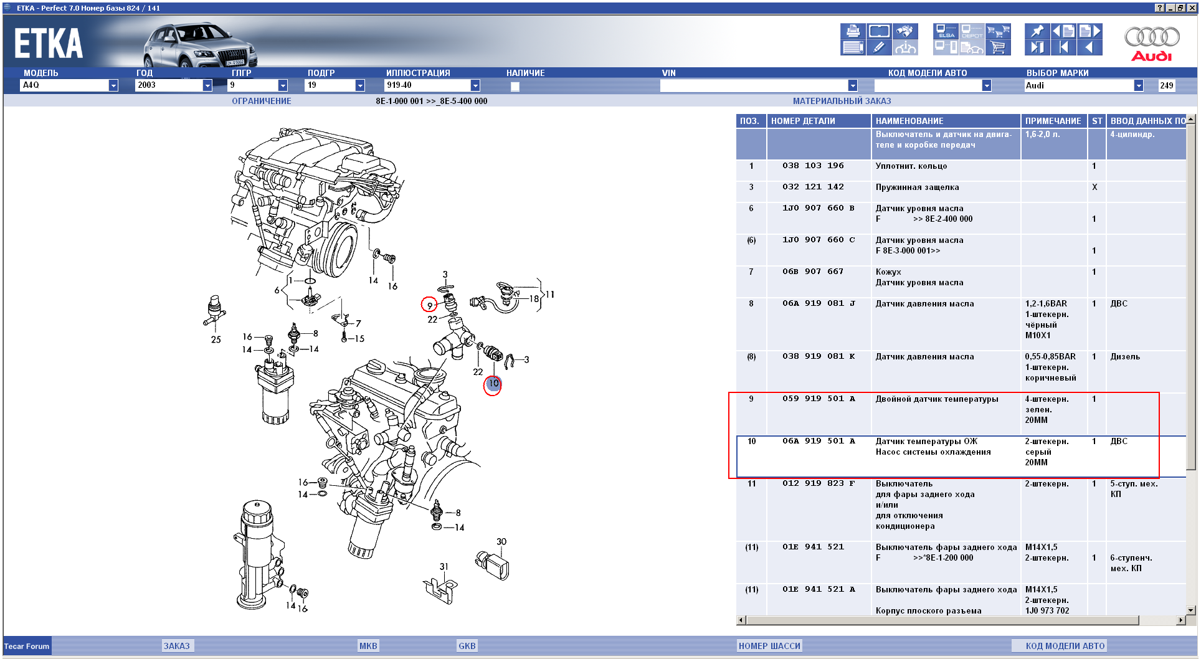Click КОД МОДЕЛИ АВТО at bottom right

click(1065, 646)
